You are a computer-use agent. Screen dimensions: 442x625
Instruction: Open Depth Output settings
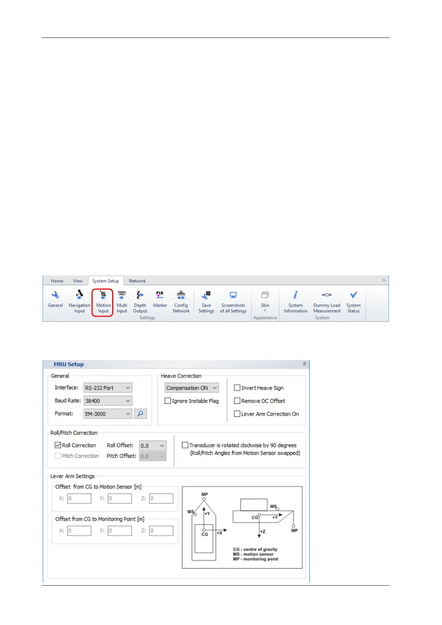click(140, 302)
